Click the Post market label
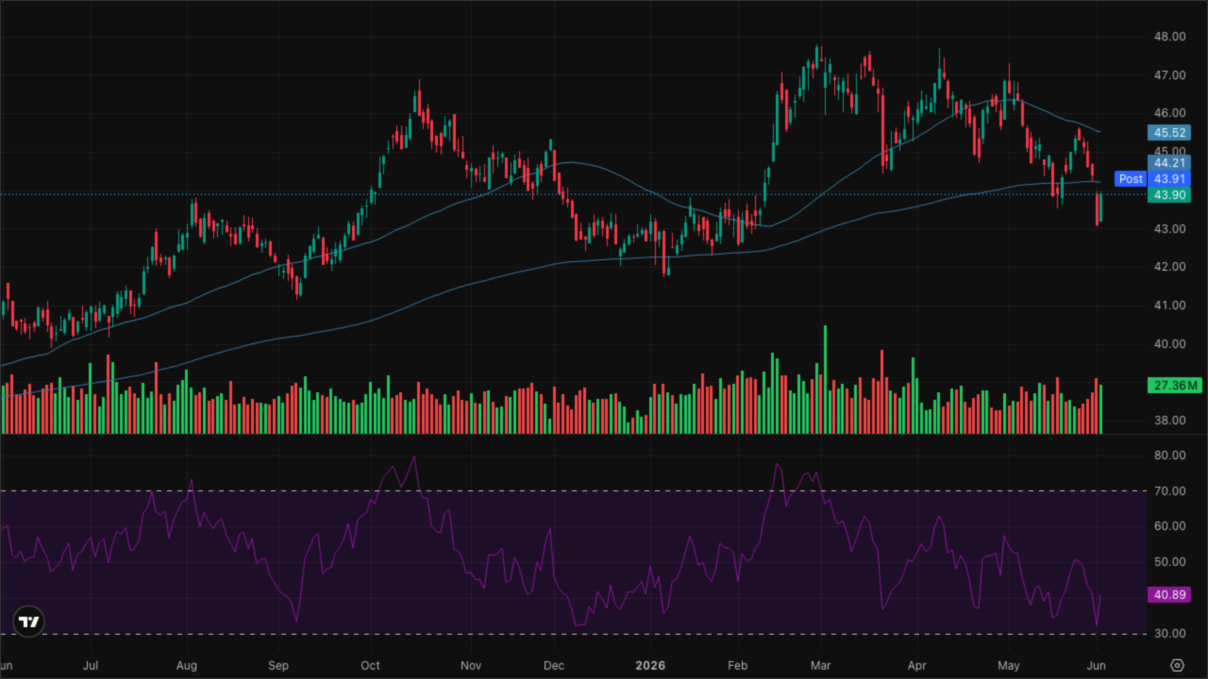The height and width of the screenshot is (679, 1208). click(1131, 179)
